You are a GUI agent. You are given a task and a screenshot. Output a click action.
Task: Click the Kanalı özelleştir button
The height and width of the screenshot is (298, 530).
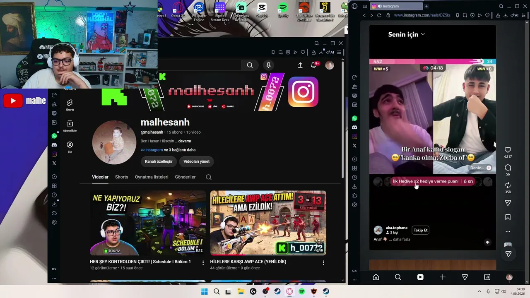[159, 161]
